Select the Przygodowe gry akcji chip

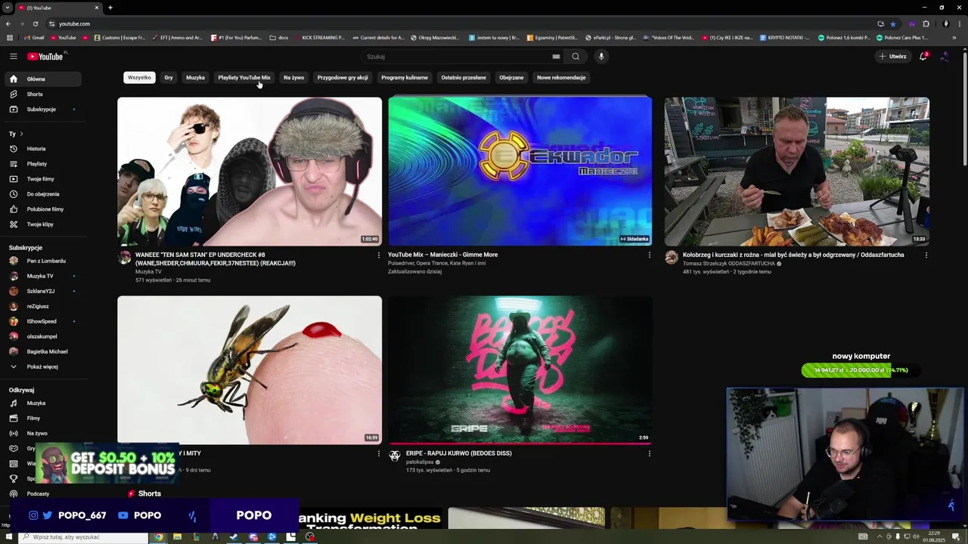click(x=343, y=77)
